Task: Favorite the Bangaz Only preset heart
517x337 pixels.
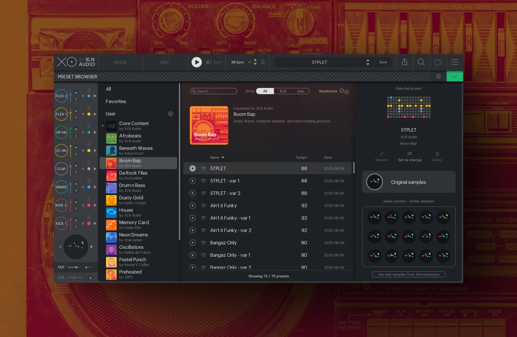Action: point(204,243)
